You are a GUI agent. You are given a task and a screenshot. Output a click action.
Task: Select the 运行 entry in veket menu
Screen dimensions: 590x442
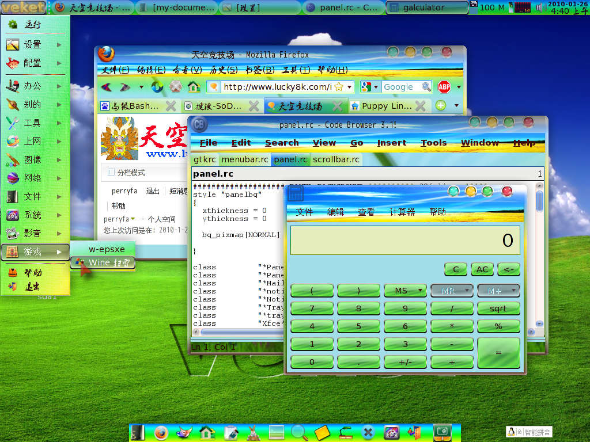[35, 24]
